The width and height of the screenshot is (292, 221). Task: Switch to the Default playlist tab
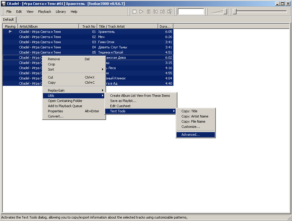(x=9, y=19)
